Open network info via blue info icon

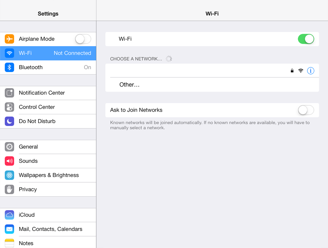311,71
